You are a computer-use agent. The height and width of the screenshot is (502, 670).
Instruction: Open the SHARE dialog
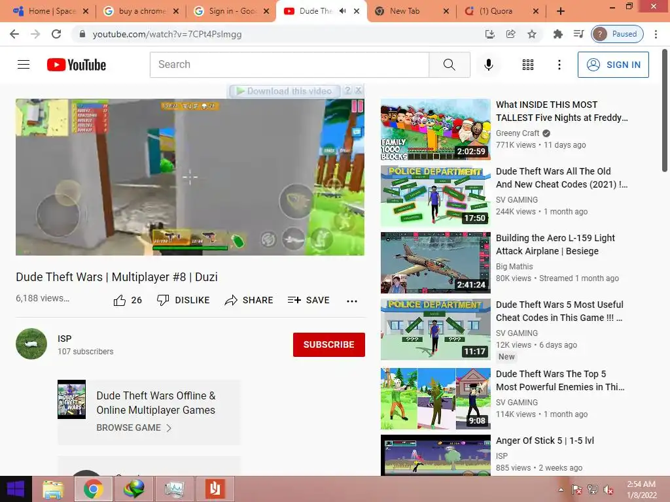(249, 300)
